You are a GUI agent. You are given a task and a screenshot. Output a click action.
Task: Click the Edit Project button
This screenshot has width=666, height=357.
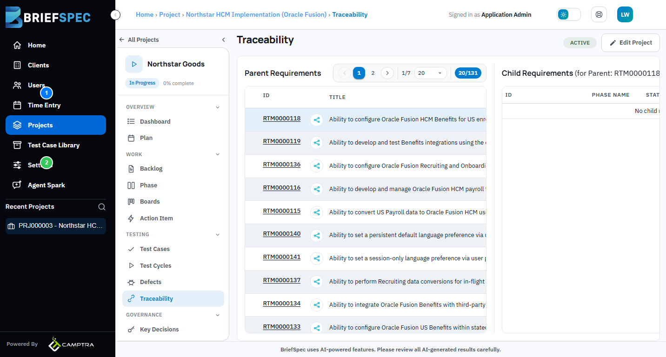click(x=631, y=43)
